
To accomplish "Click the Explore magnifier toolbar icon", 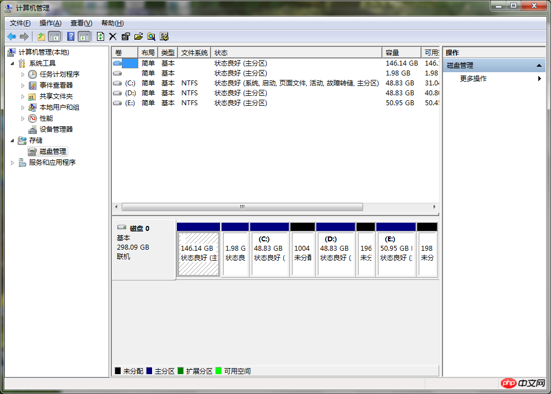I will 151,36.
